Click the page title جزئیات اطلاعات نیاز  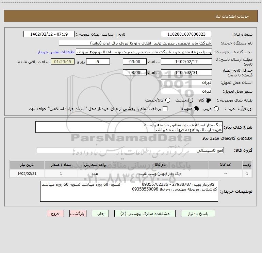[x=232, y=16]
